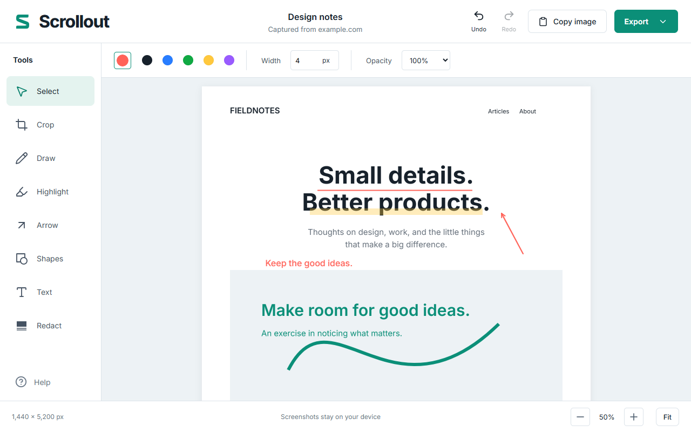Choose the Draw pencil tool
Image resolution: width=691 pixels, height=432 pixels.
[x=50, y=158]
